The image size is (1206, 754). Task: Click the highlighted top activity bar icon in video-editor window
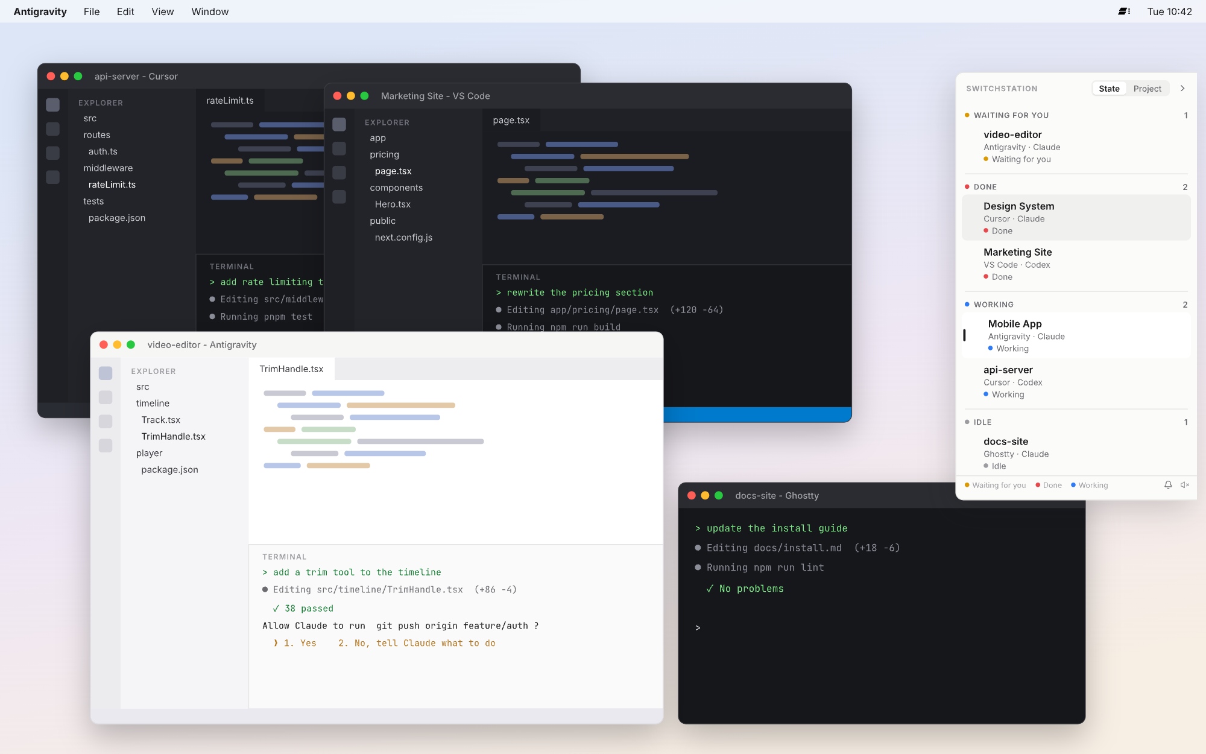pos(106,373)
